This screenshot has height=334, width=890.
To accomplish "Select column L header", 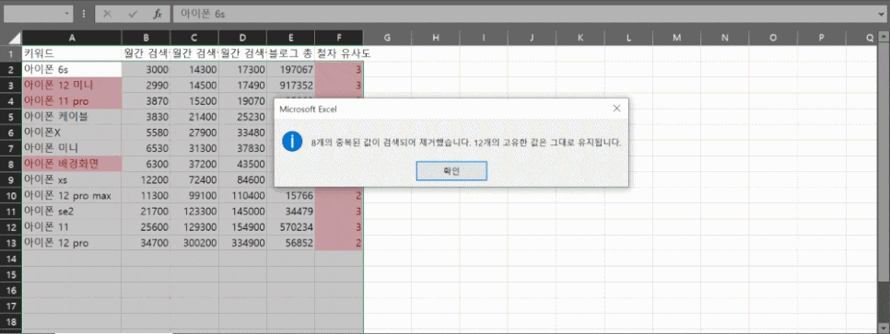I will click(x=628, y=38).
